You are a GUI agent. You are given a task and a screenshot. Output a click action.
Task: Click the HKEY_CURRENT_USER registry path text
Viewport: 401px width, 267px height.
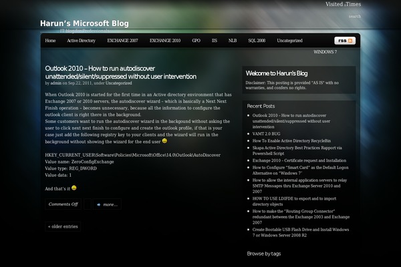tap(132, 155)
